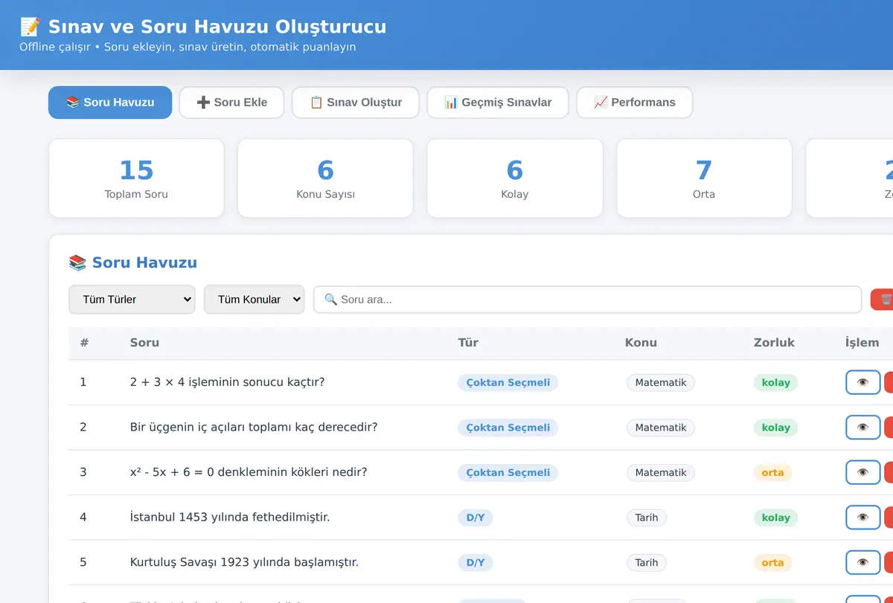This screenshot has height=603, width=893.
Task: Click 'İstanbul 1453 yılında fethedilmiştir.' row text
Action: tap(230, 517)
